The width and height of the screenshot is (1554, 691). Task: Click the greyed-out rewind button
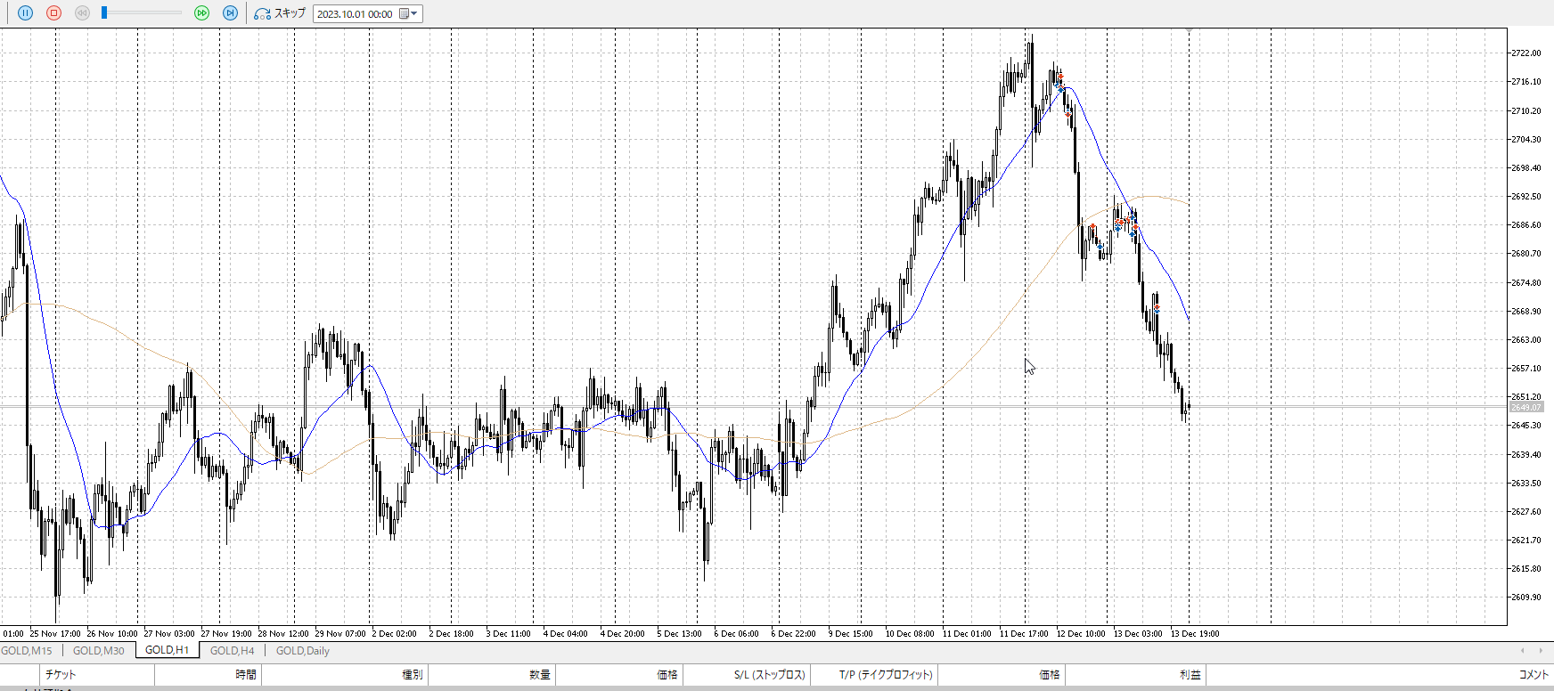click(x=82, y=13)
